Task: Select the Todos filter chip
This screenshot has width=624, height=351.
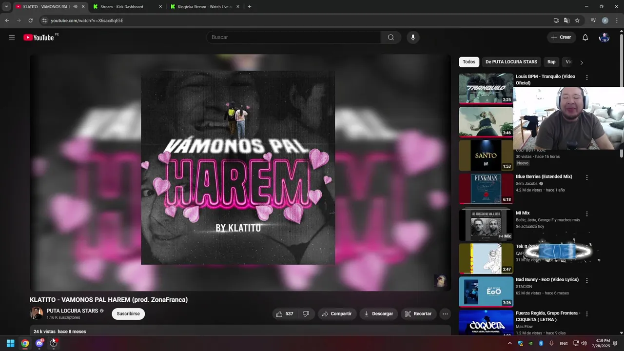Action: point(469,62)
